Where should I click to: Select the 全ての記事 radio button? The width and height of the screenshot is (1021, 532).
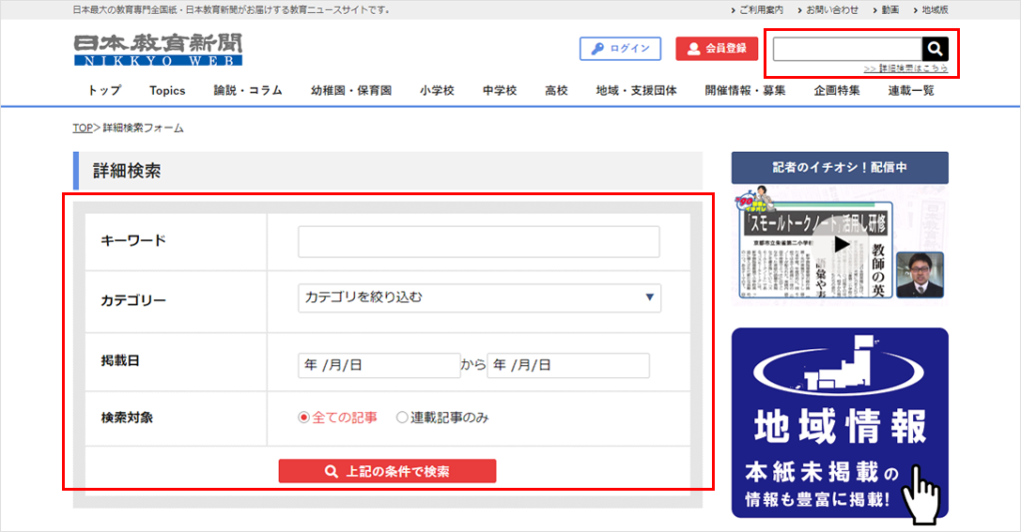[303, 418]
